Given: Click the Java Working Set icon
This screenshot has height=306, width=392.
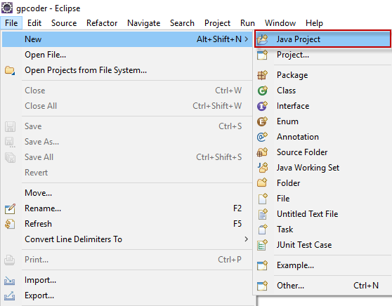Looking at the screenshot, I should [x=262, y=168].
